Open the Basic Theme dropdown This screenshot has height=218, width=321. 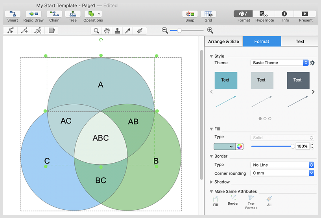(x=279, y=63)
